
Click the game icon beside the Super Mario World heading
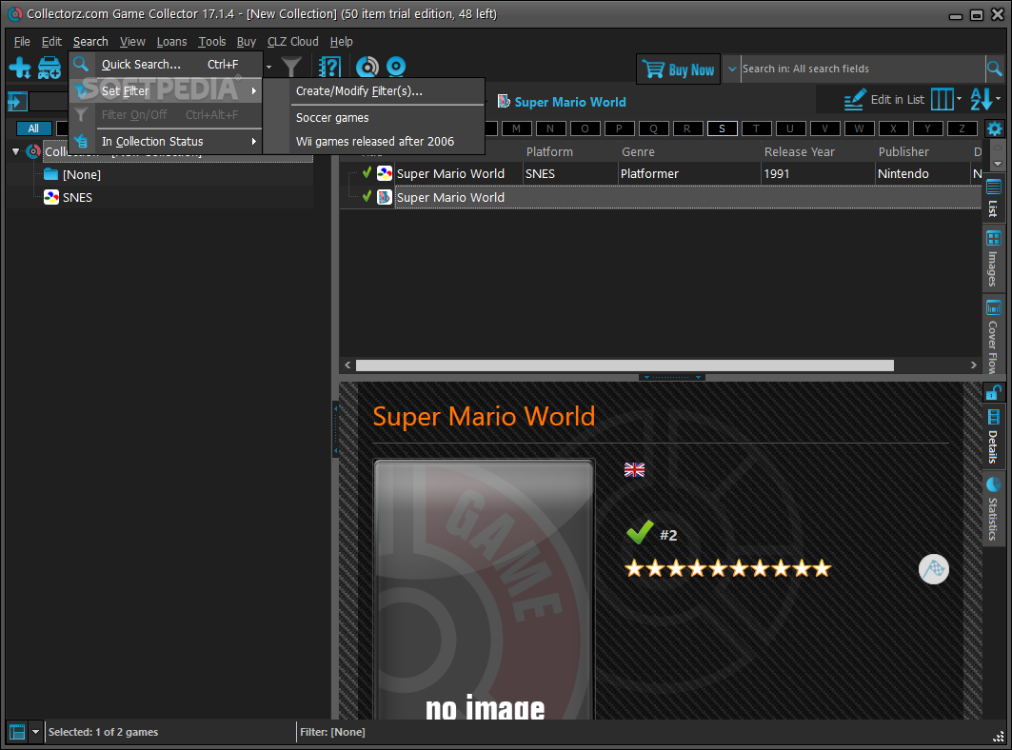pos(504,101)
